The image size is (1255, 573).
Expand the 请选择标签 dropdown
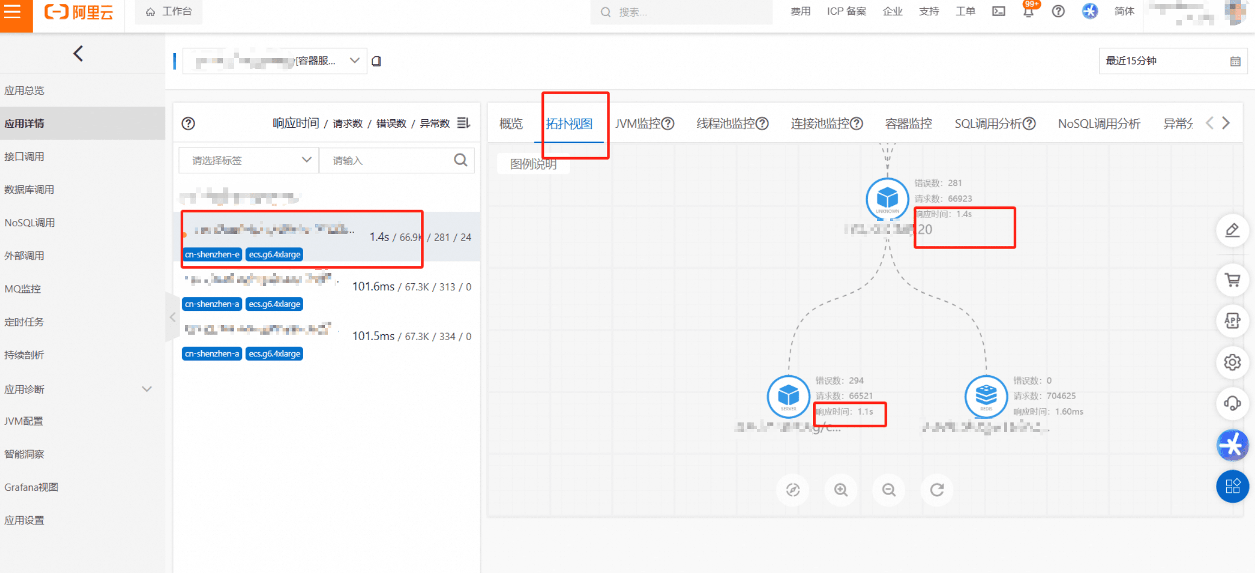pyautogui.click(x=248, y=160)
